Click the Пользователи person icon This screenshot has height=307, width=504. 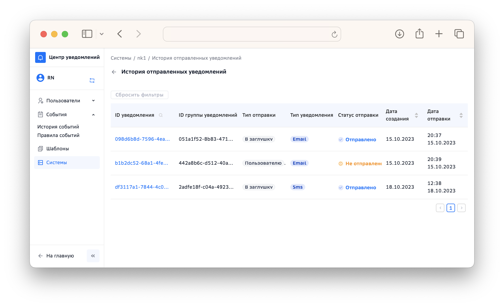click(40, 101)
